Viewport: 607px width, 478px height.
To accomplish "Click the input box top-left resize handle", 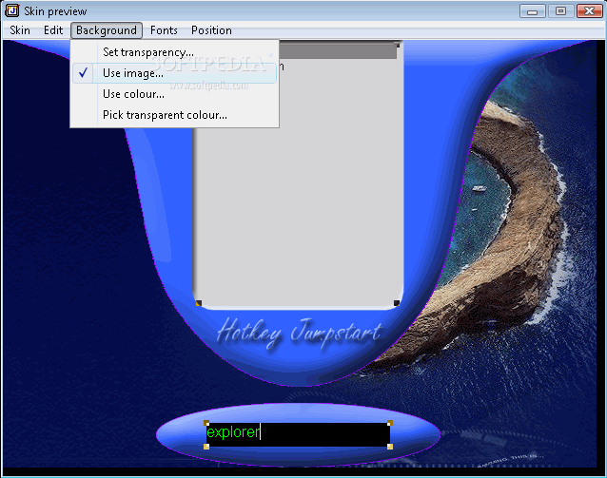I will [206, 423].
